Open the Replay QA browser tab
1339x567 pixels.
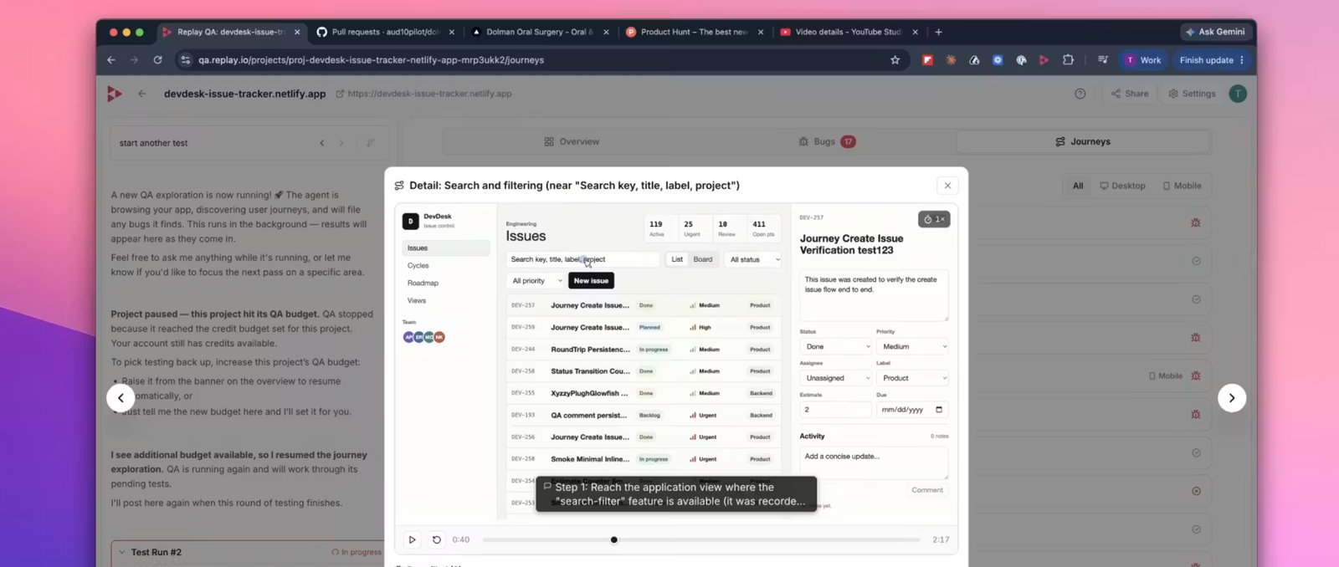(229, 32)
